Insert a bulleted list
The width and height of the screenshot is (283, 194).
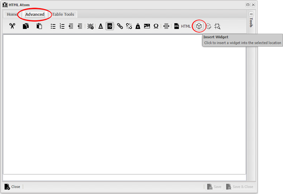tap(53, 27)
